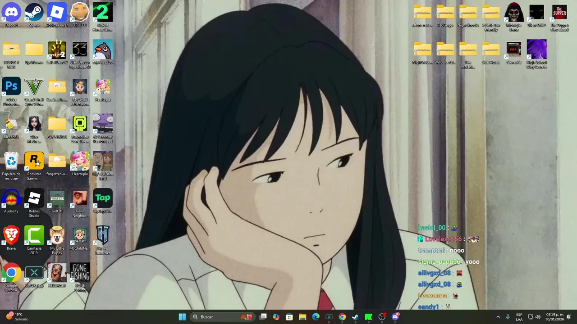Select the MyVoiceZoo penguin icon

[x=102, y=52]
